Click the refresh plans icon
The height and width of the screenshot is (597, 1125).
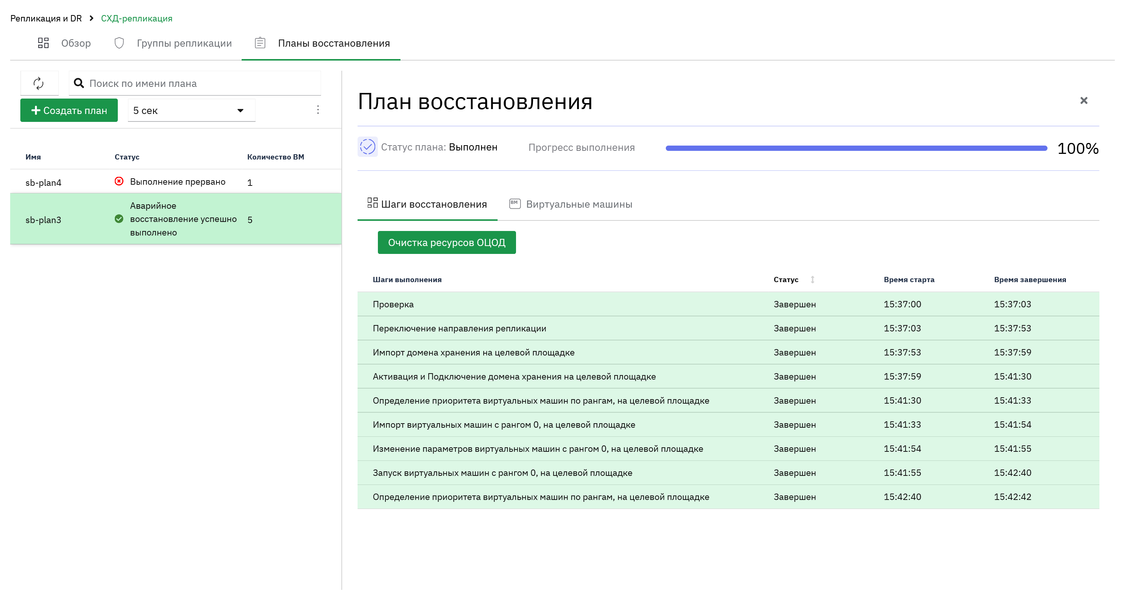(x=38, y=84)
